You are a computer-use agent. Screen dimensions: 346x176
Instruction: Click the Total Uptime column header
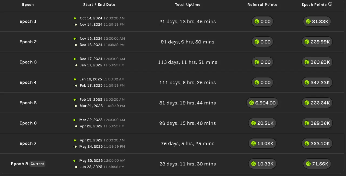(188, 5)
